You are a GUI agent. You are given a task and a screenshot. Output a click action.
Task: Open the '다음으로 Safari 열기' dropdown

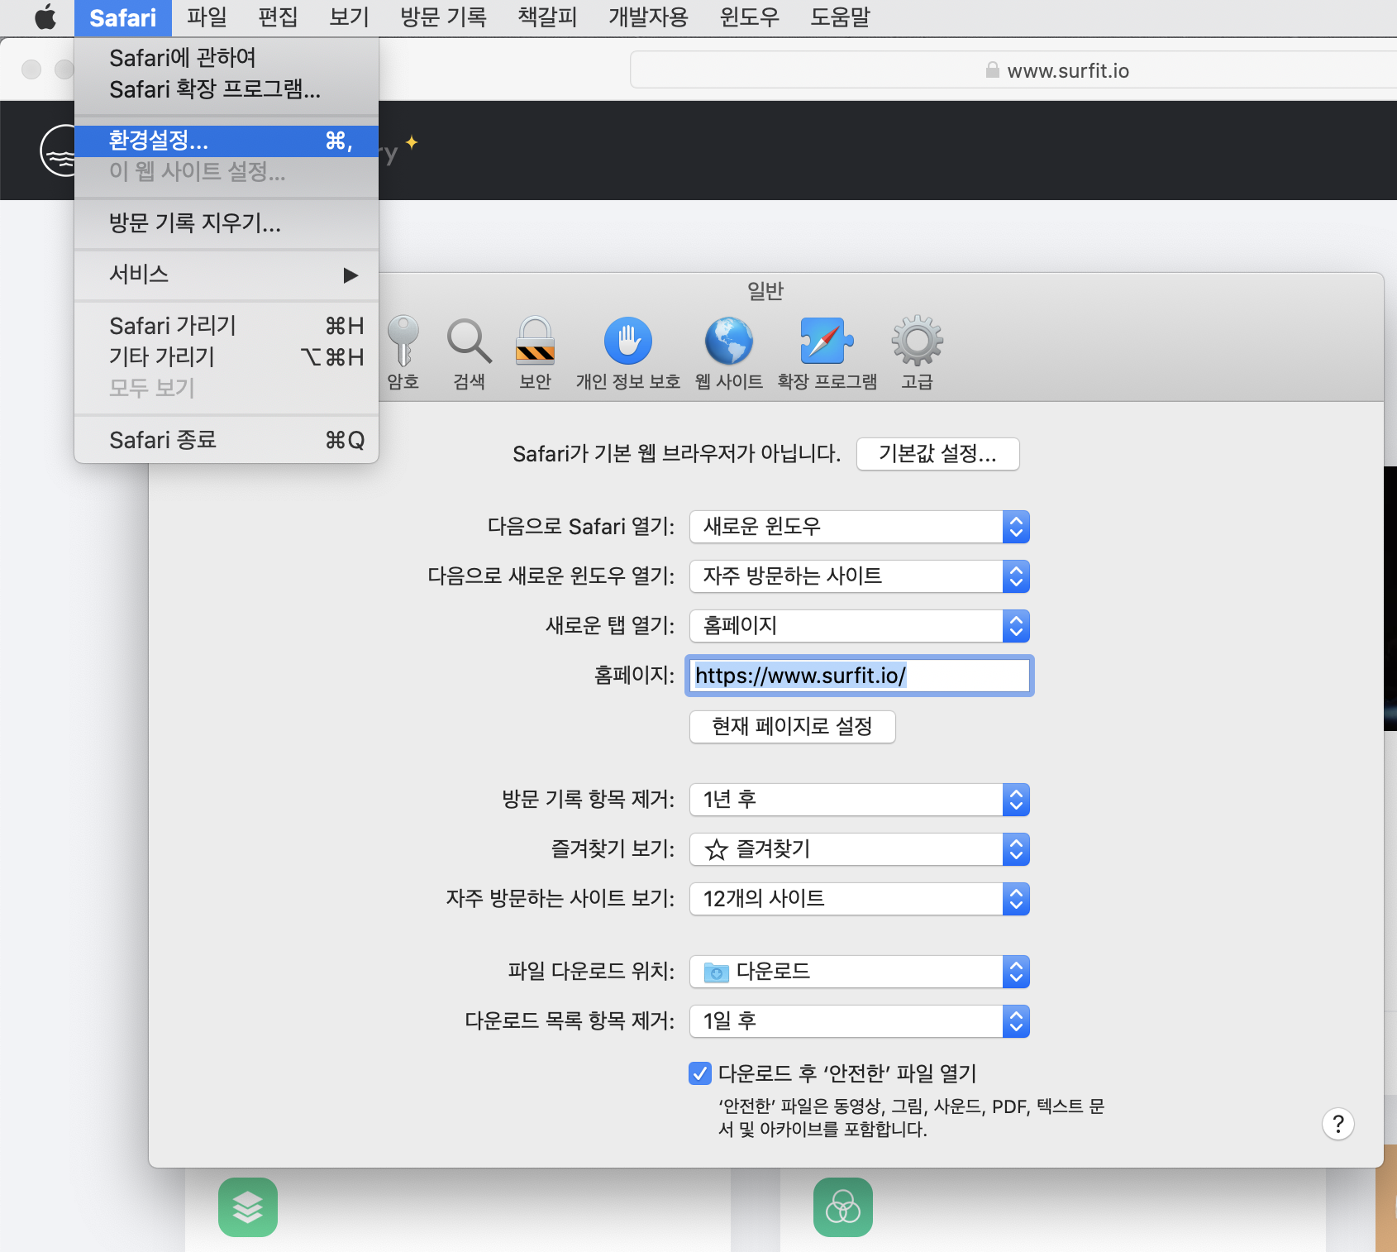point(860,527)
